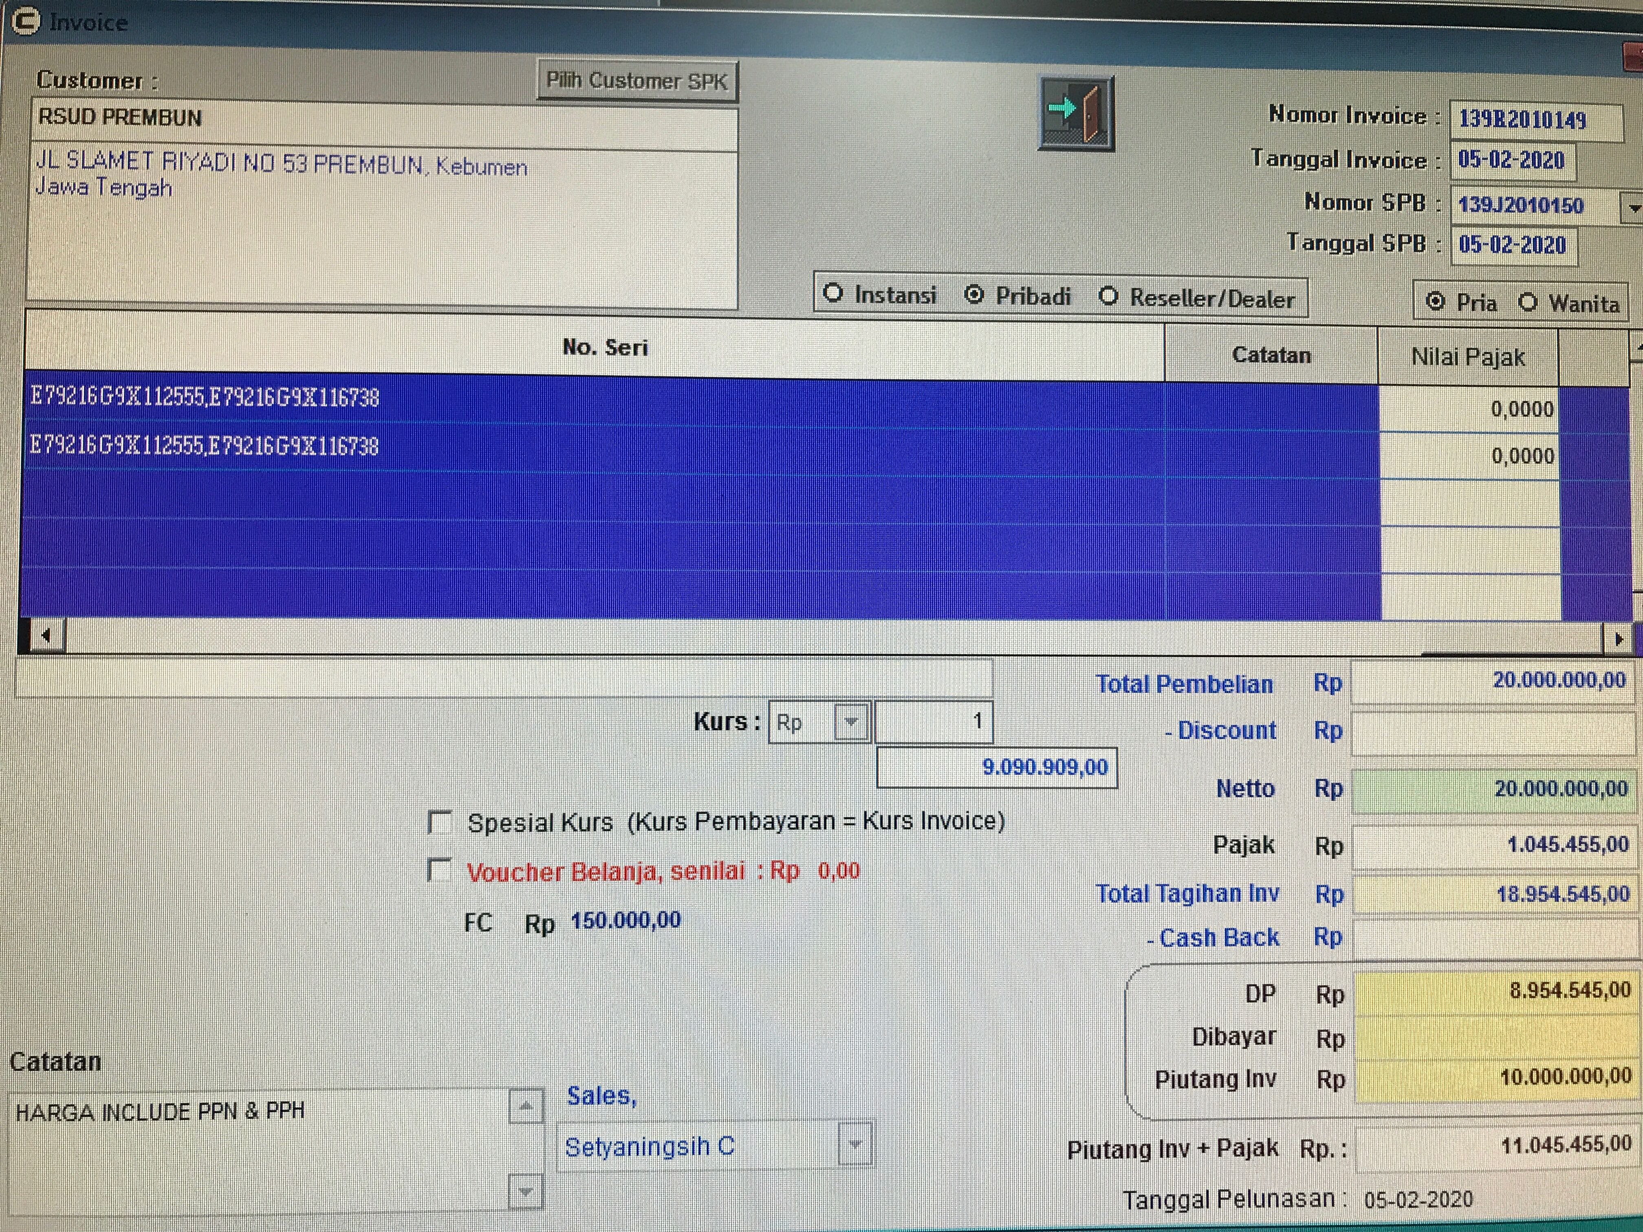Click the No. Seri column header
This screenshot has width=1643, height=1232.
605,348
